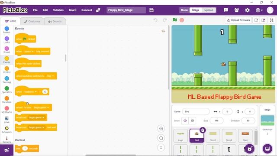Viewport: 277px width, 156px height.
Task: Click the add extension button
Action: point(7,150)
